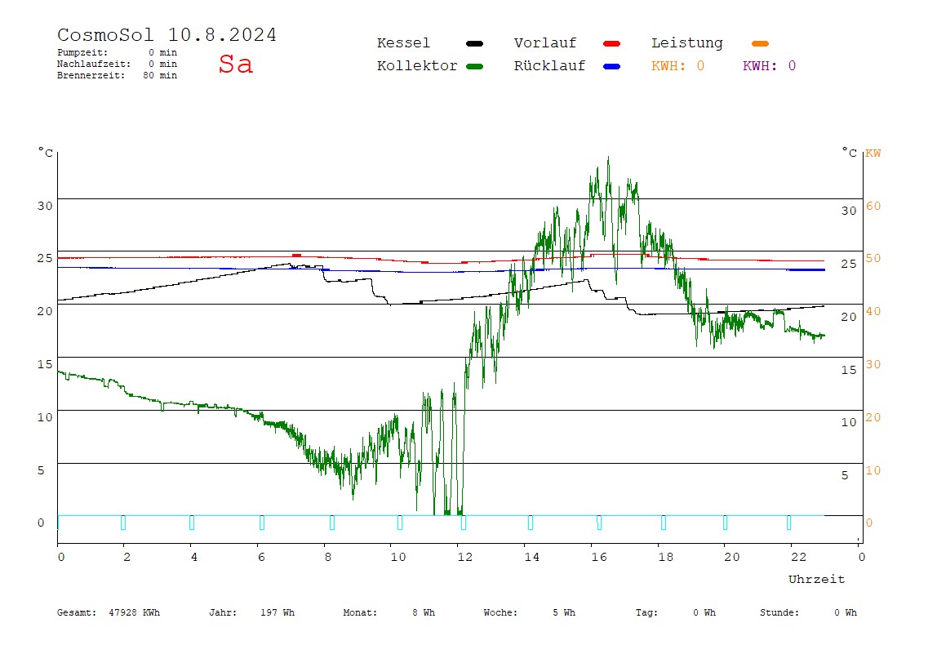Click the "0 min" value beside Pumpzeit
Screen dimensions: 937x663
pyautogui.click(x=162, y=52)
